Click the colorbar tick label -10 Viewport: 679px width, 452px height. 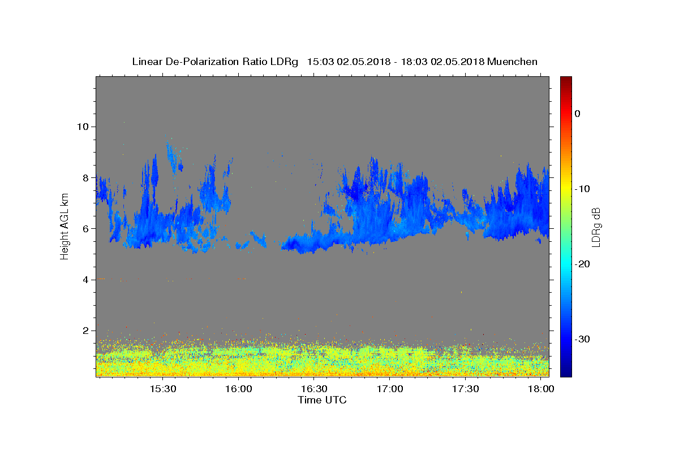point(582,189)
